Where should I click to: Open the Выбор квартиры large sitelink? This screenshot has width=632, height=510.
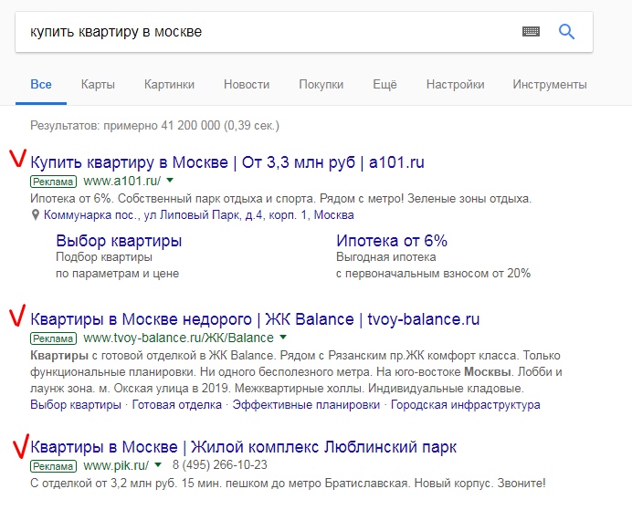[119, 241]
